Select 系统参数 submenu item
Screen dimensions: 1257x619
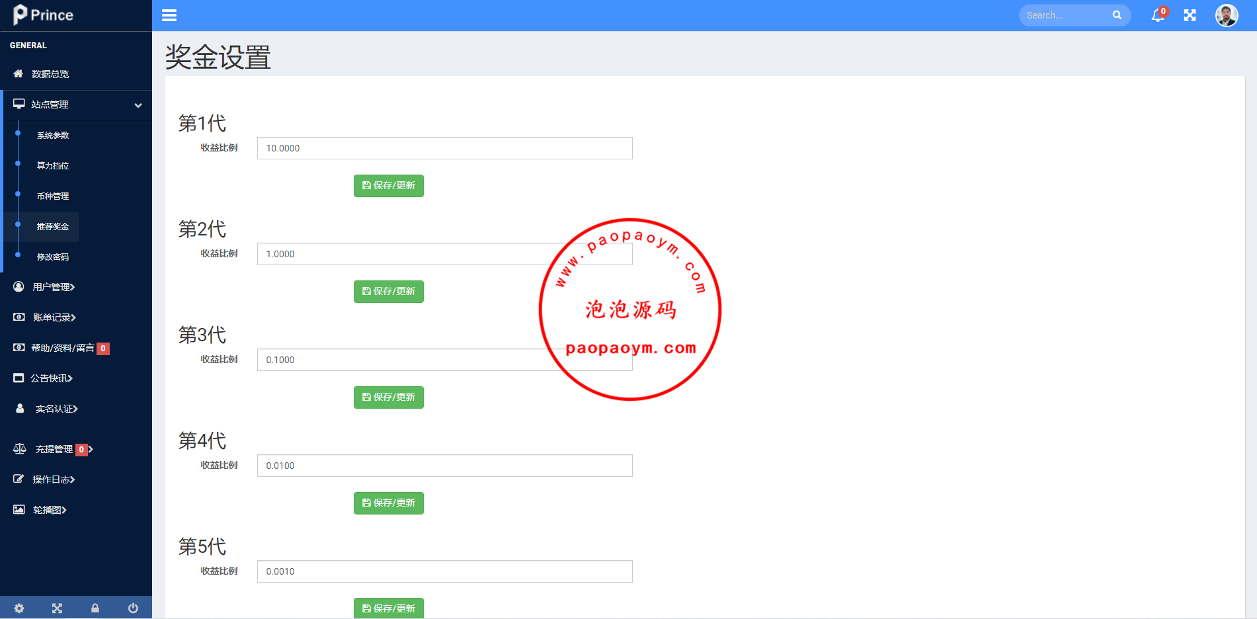(x=53, y=136)
